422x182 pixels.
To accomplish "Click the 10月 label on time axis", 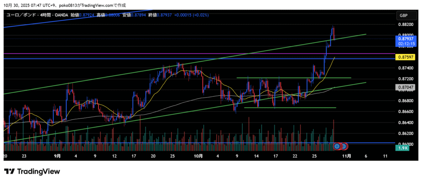I will point(199,156).
